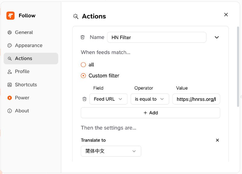This screenshot has width=242, height=174.
Task: Remove the Translate to setting
Action: (x=217, y=140)
